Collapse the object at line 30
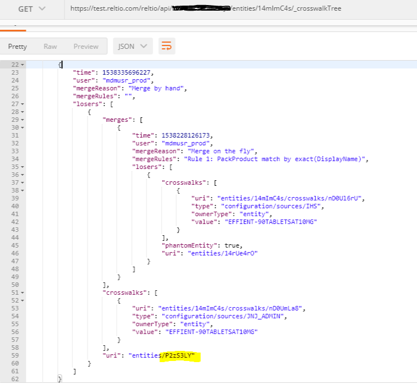 [22, 128]
